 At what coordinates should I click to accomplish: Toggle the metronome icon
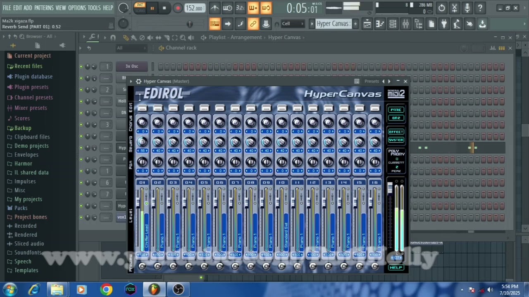click(214, 8)
